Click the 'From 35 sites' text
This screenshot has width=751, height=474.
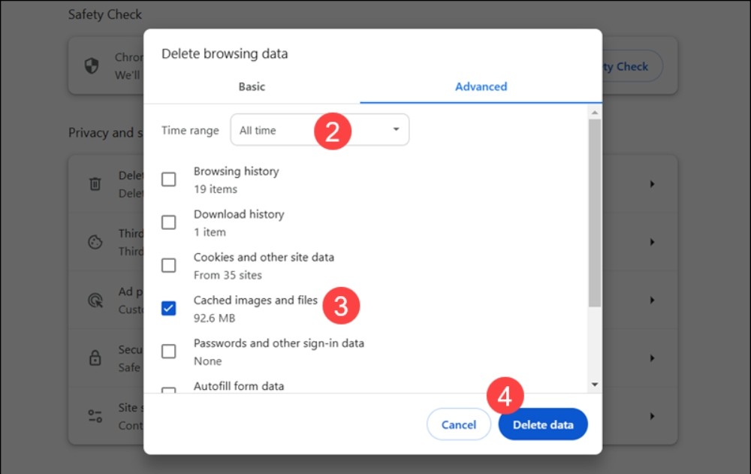click(228, 275)
